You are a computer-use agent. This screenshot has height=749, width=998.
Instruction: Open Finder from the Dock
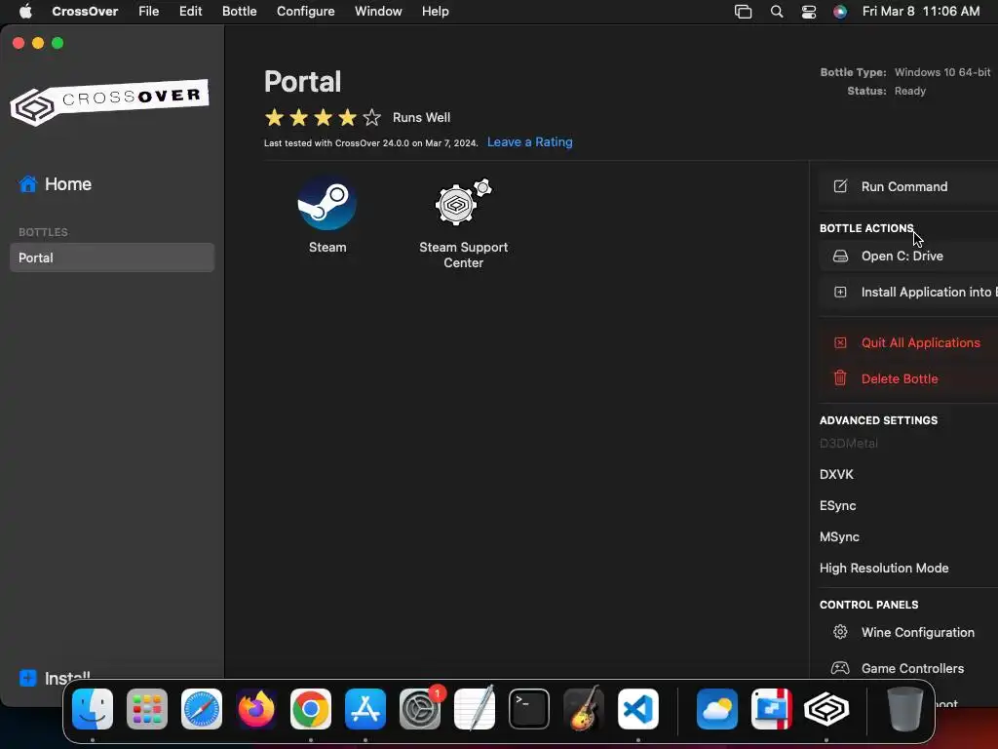coord(93,709)
